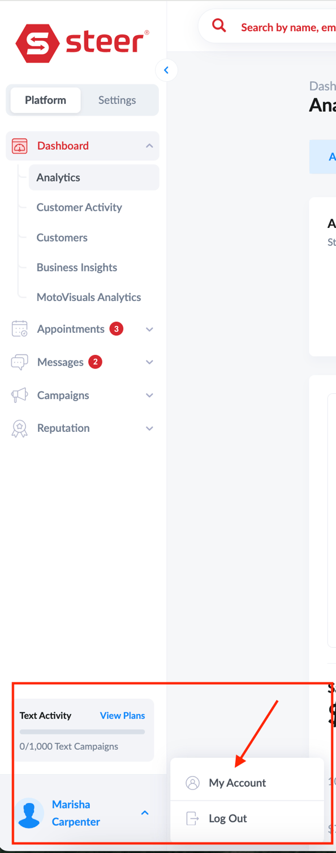Collapse the Marisha Carpenter account menu

145,813
